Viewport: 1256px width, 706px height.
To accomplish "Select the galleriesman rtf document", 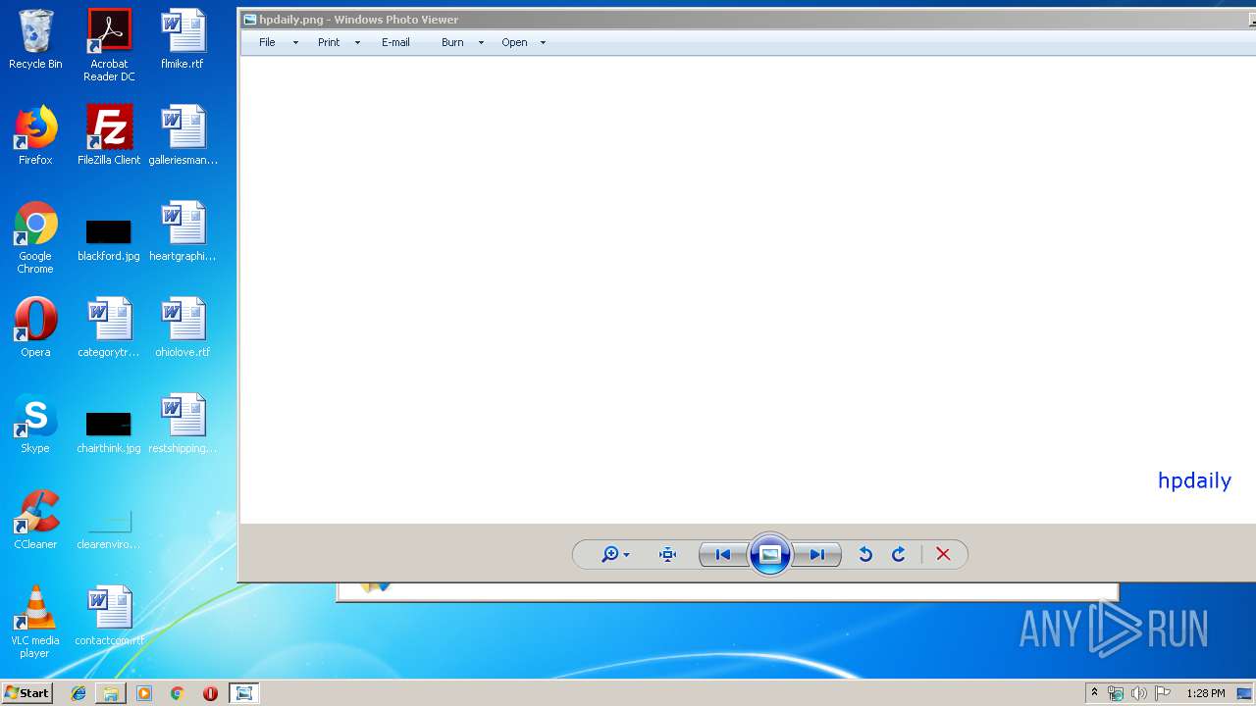I will coord(183,135).
